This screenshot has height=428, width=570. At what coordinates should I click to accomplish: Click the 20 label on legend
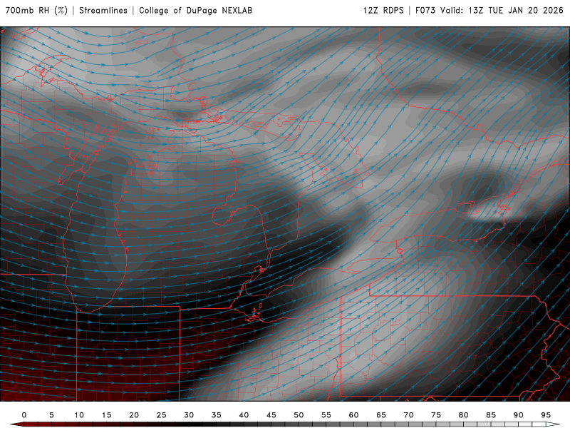point(134,415)
